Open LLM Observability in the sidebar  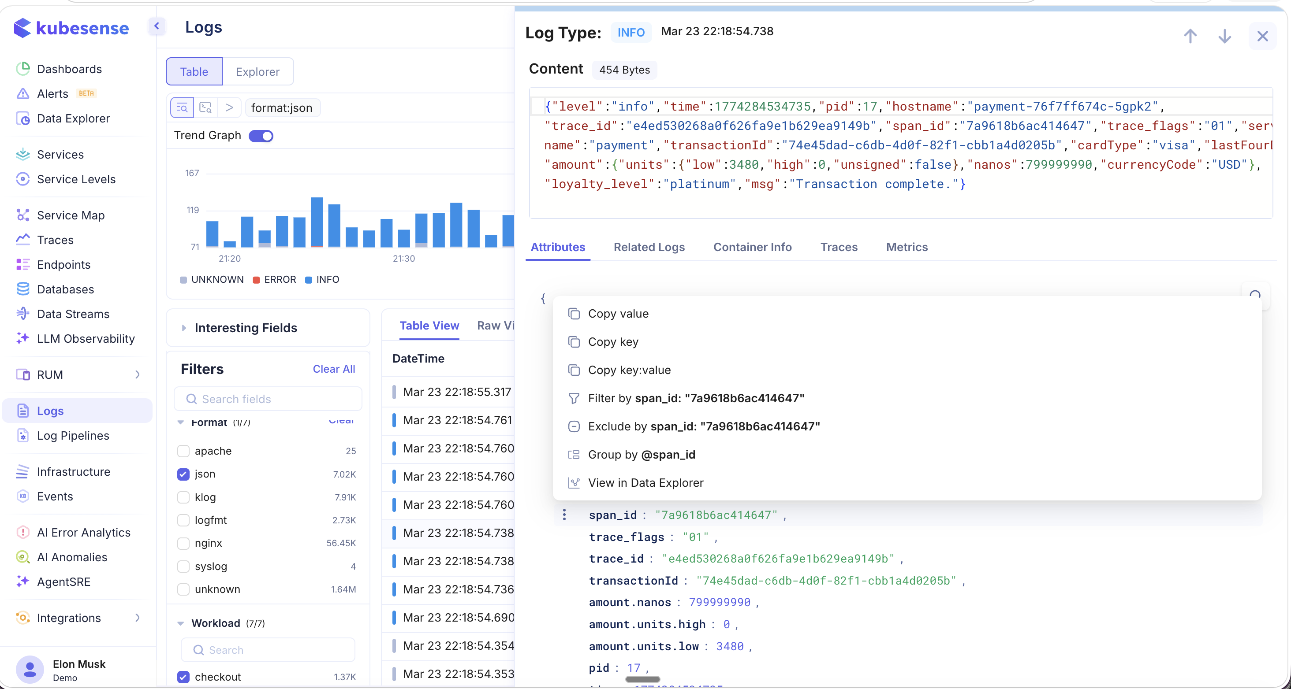pyautogui.click(x=86, y=338)
